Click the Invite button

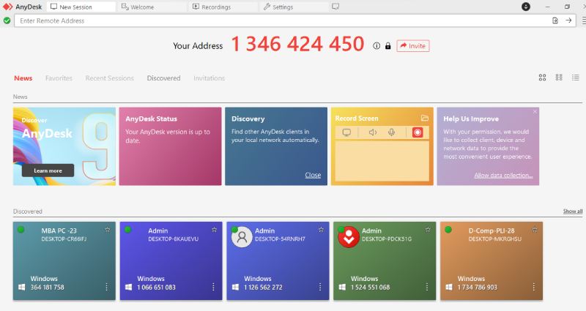pyautogui.click(x=413, y=45)
